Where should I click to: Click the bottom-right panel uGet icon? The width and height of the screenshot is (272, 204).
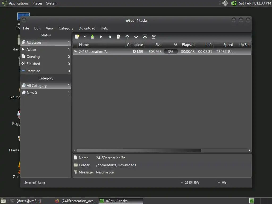252,201
